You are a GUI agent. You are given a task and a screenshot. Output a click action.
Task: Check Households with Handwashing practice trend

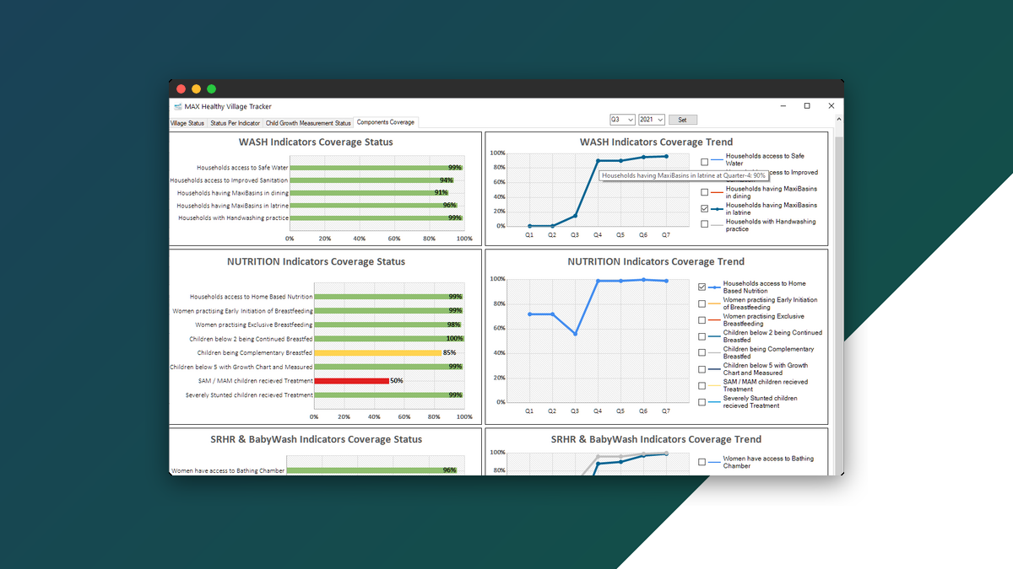point(705,224)
